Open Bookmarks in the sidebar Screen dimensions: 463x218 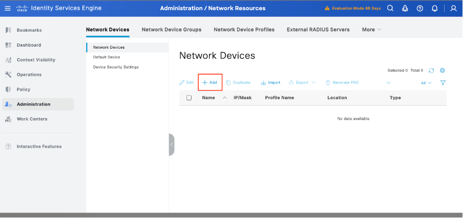pyautogui.click(x=29, y=30)
